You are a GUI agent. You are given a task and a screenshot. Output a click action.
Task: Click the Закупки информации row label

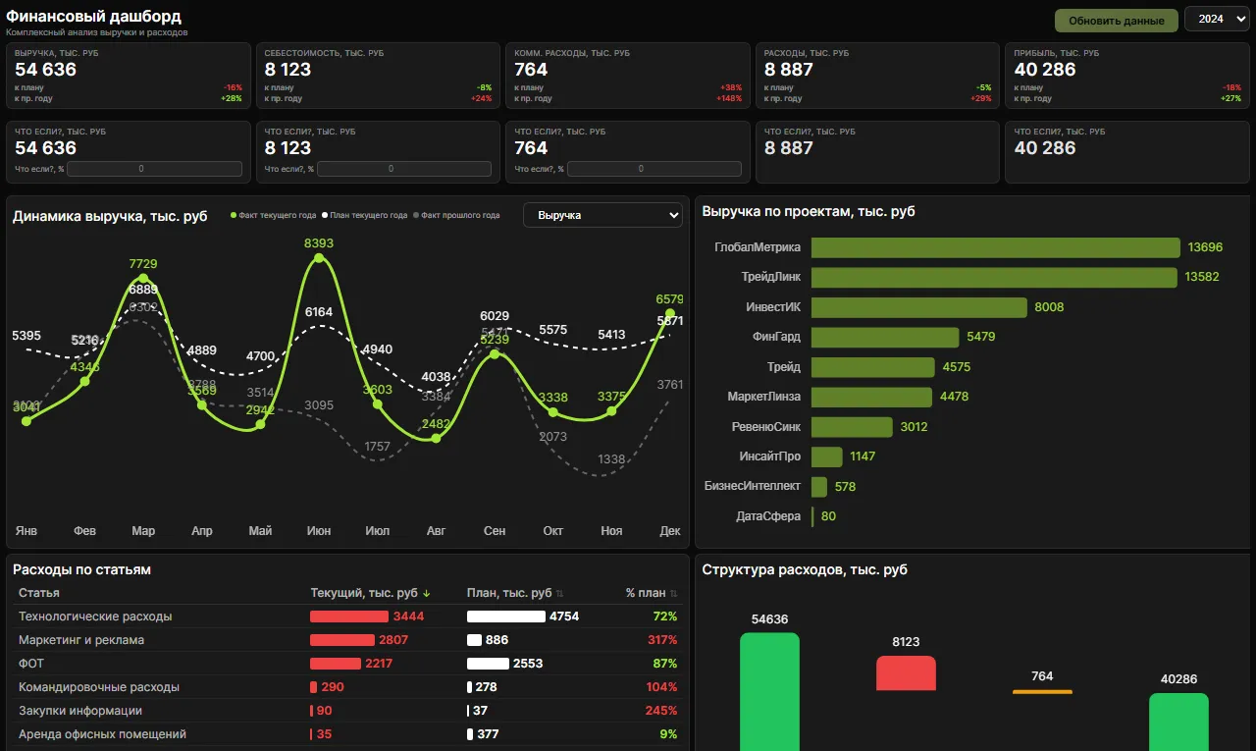click(80, 711)
